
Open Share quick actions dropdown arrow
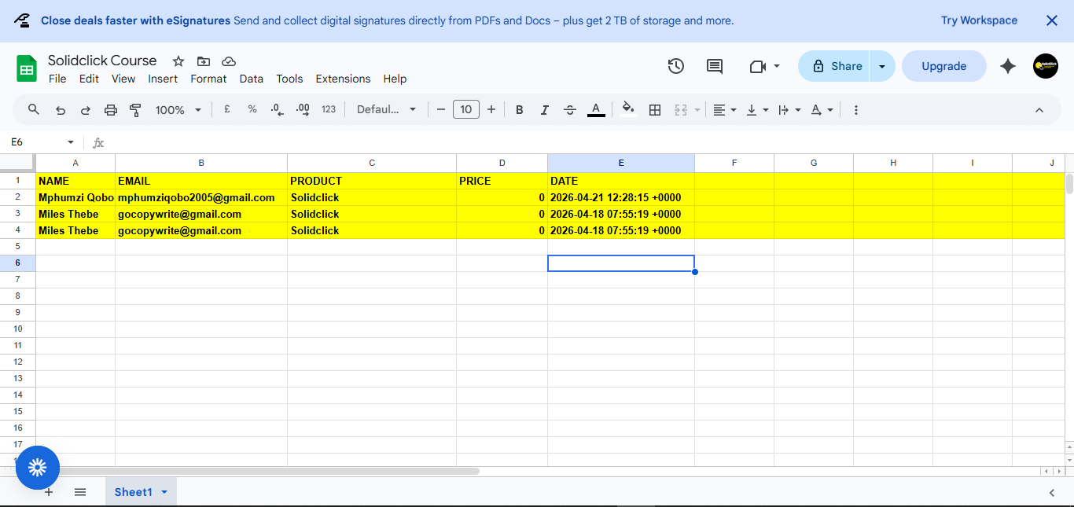coord(882,66)
